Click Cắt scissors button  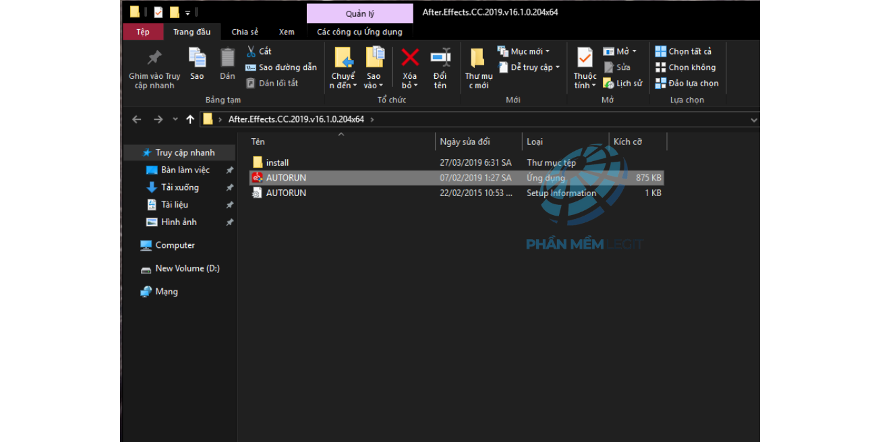coord(259,51)
